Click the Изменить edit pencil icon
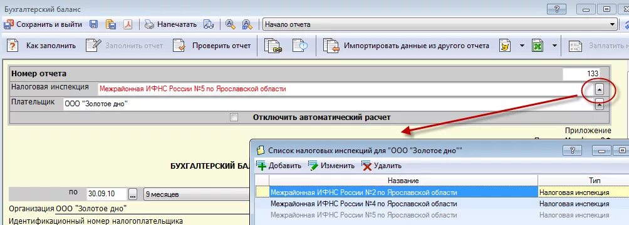Image resolution: width=629 pixels, height=225 pixels. tap(313, 166)
